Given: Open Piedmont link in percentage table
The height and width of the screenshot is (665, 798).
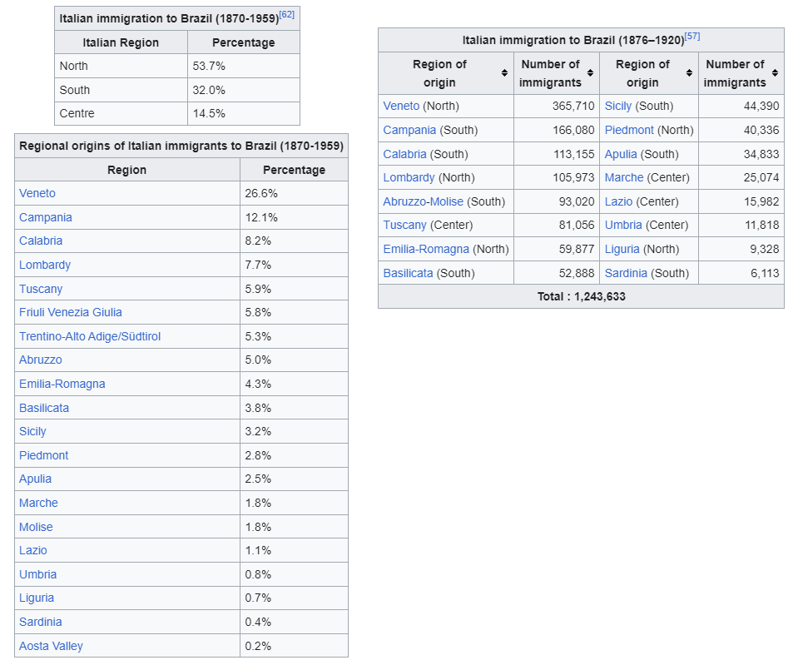Looking at the screenshot, I should (x=44, y=455).
